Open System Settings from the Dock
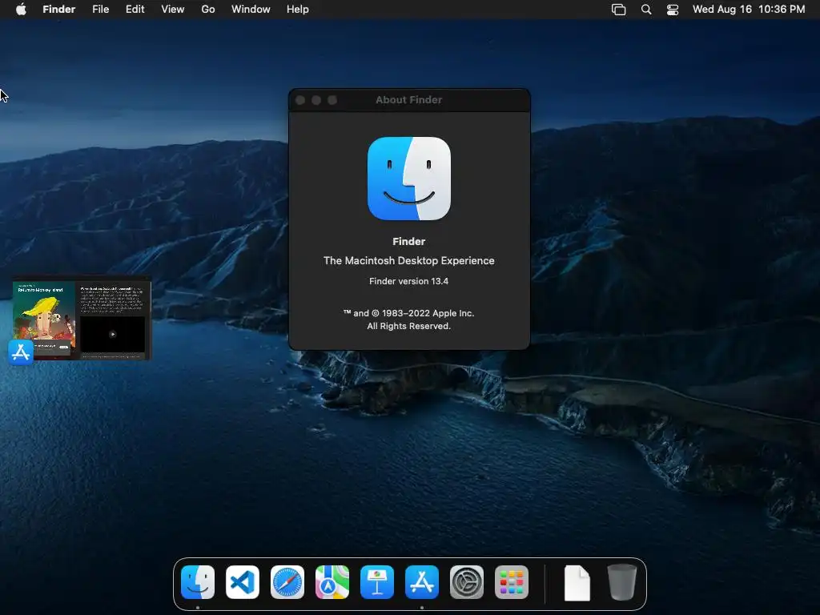820x615 pixels. coord(467,582)
